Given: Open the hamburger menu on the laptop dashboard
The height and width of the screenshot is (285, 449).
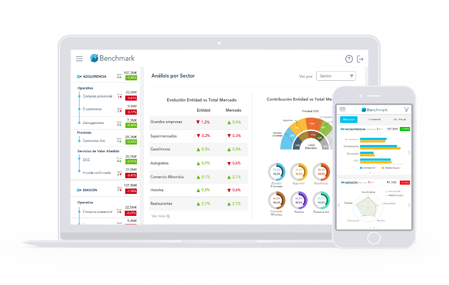Looking at the screenshot, I should click(x=79, y=58).
